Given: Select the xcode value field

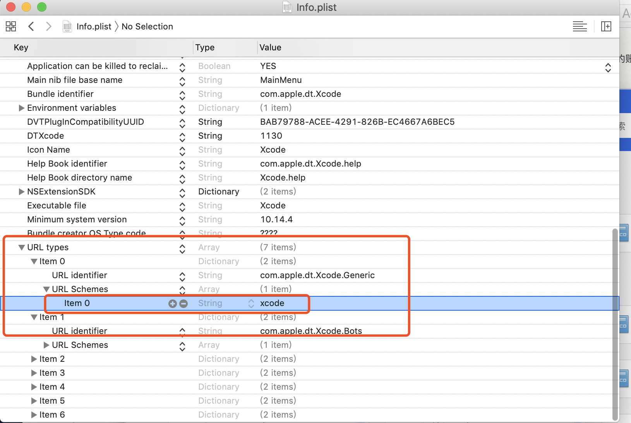Looking at the screenshot, I should point(272,303).
